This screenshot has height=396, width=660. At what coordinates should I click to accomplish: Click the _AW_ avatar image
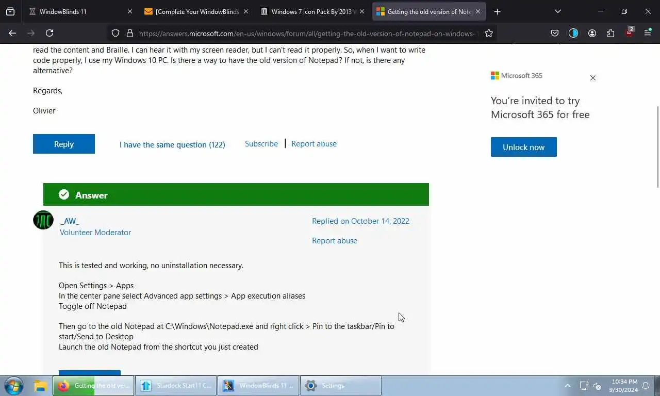pyautogui.click(x=43, y=220)
